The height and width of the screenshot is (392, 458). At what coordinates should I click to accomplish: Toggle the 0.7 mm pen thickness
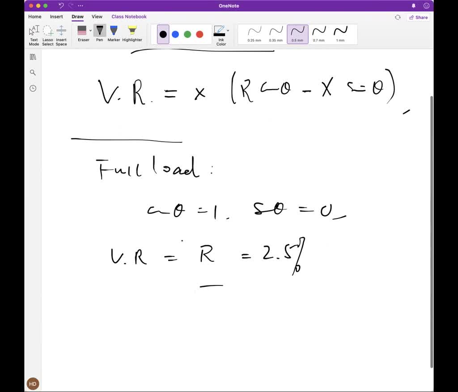(319, 34)
